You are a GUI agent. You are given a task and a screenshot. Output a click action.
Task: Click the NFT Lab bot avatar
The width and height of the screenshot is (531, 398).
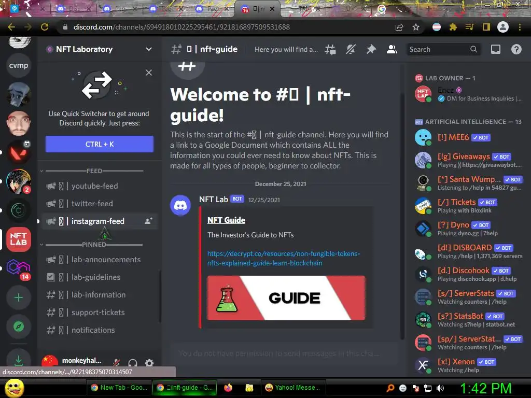(x=180, y=205)
